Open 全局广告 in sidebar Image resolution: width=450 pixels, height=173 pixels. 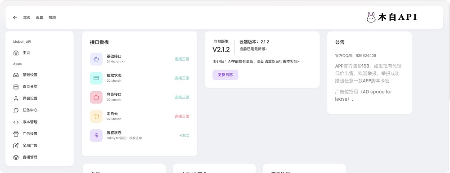tap(30, 146)
